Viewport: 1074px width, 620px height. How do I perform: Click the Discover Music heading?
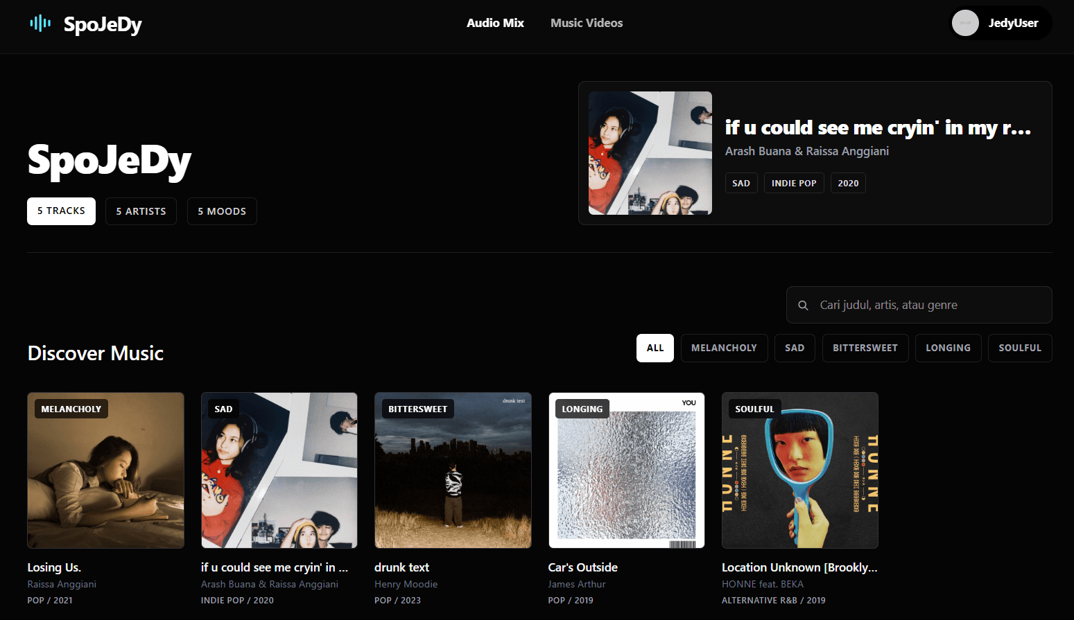tap(96, 353)
